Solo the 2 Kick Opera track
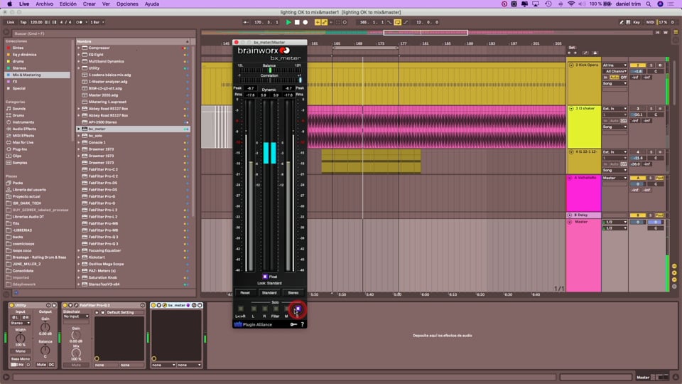 point(651,65)
